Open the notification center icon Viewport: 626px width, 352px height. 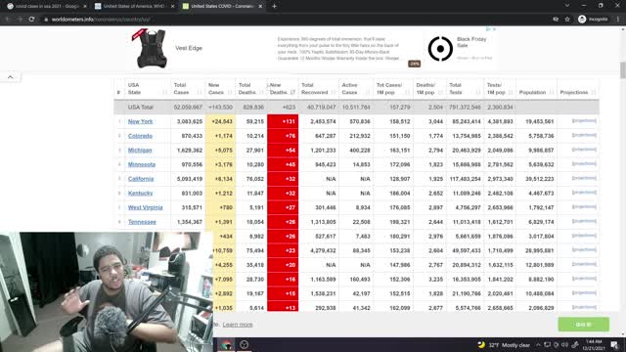(615, 345)
